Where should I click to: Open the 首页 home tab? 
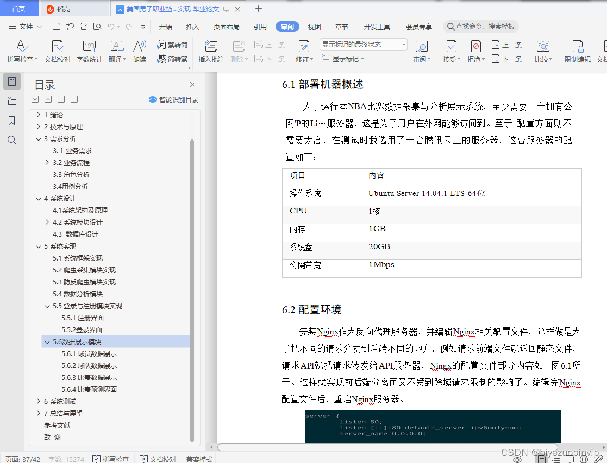click(x=19, y=9)
